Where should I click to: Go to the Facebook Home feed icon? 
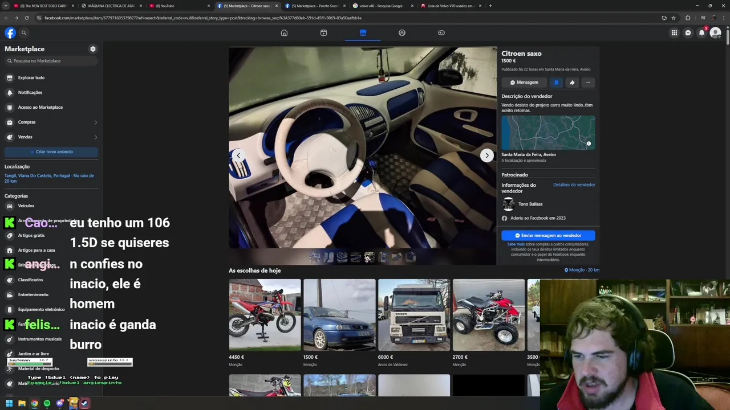tap(284, 33)
